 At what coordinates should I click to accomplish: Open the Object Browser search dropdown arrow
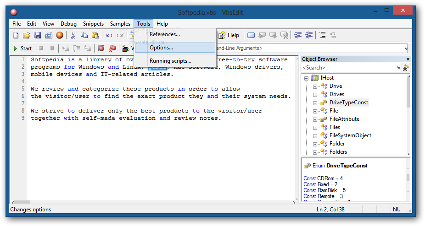[398, 68]
